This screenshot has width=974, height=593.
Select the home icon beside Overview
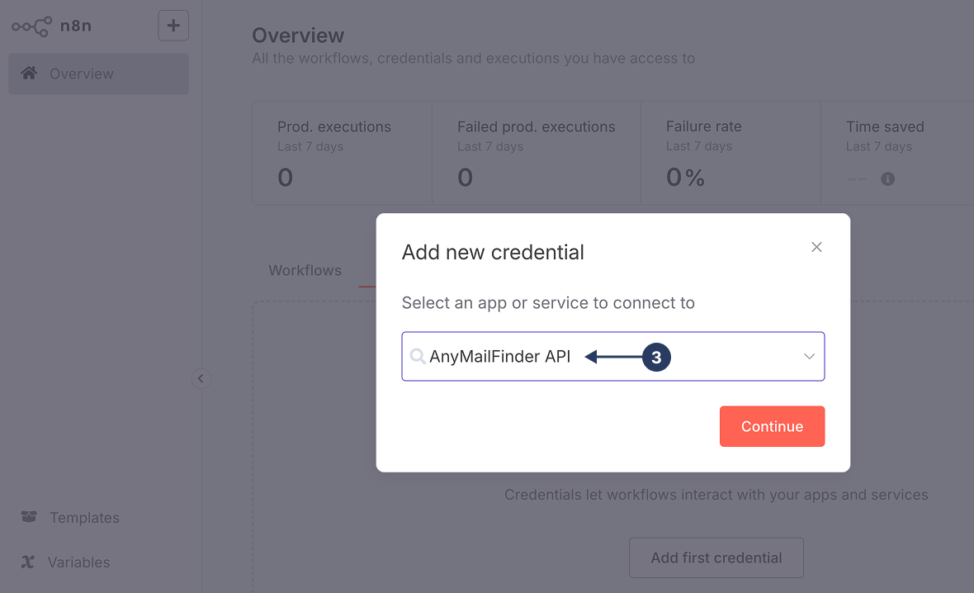[31, 74]
